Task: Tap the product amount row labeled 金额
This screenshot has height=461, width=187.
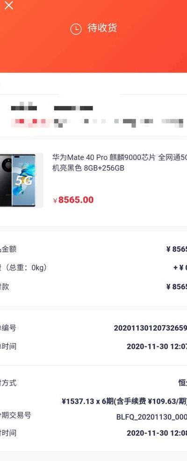Action: pyautogui.click(x=93, y=249)
